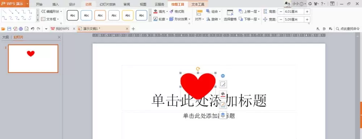362x139 pixels.
Task: Apply the black-outlined Abc shape style
Action: coord(72,16)
